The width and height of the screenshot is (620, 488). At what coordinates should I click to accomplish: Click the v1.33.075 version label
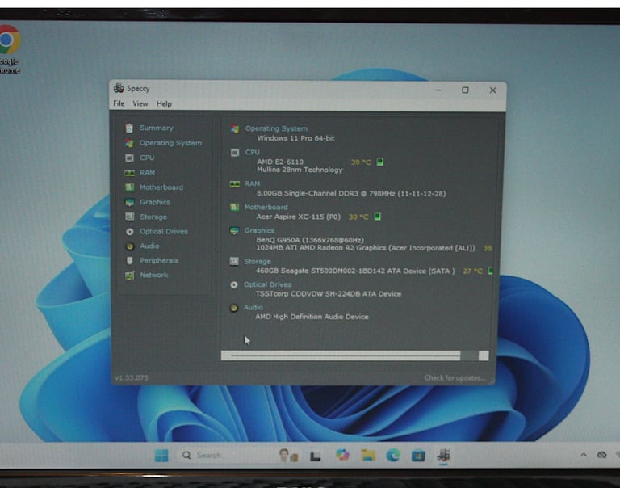pyautogui.click(x=132, y=377)
